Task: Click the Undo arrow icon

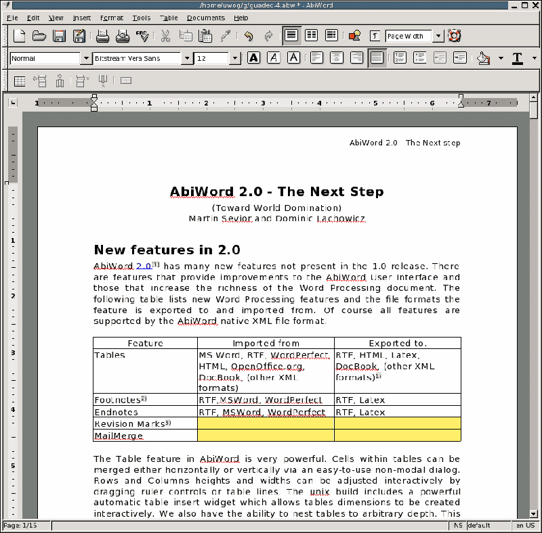Action: [x=249, y=36]
